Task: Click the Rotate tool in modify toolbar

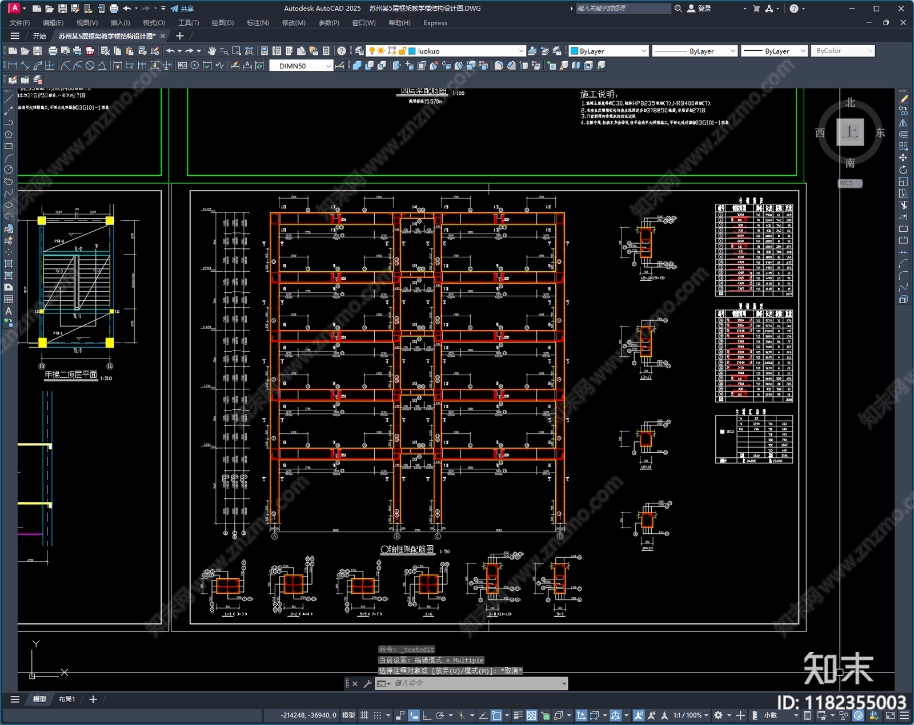Action: pyautogui.click(x=903, y=170)
